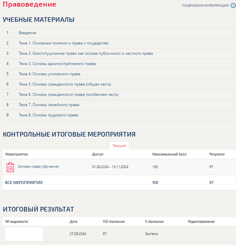
Task: Open Тема 4. Основы уголовного права
Action: point(49,74)
